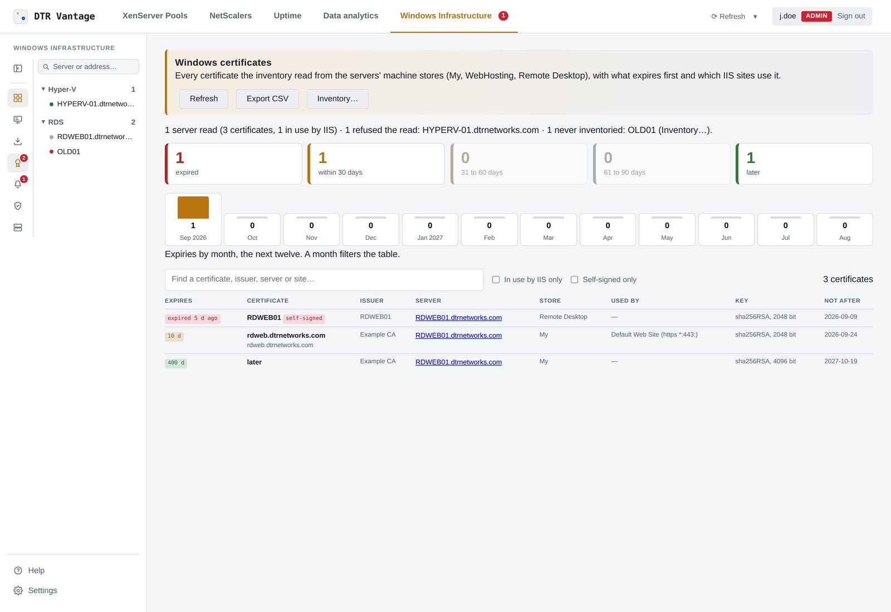Enable In use by IIS only
This screenshot has height=612, width=891.
coord(496,280)
